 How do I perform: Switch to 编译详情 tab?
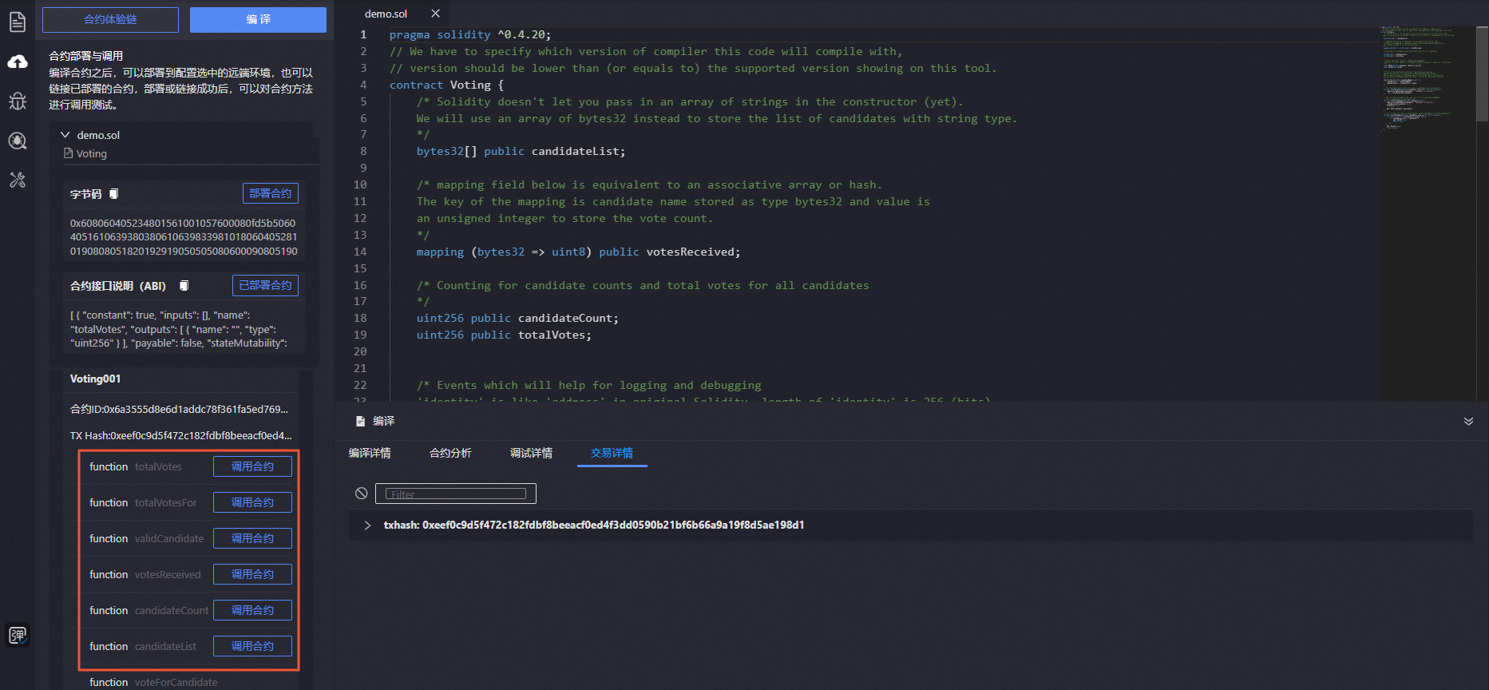coord(370,453)
